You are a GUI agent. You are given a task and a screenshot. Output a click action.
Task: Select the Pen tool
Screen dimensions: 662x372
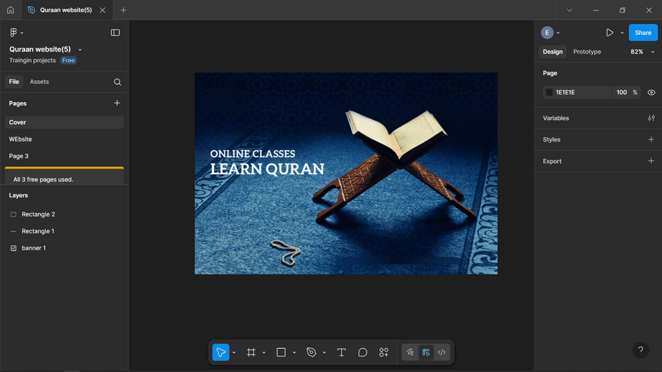tap(311, 352)
